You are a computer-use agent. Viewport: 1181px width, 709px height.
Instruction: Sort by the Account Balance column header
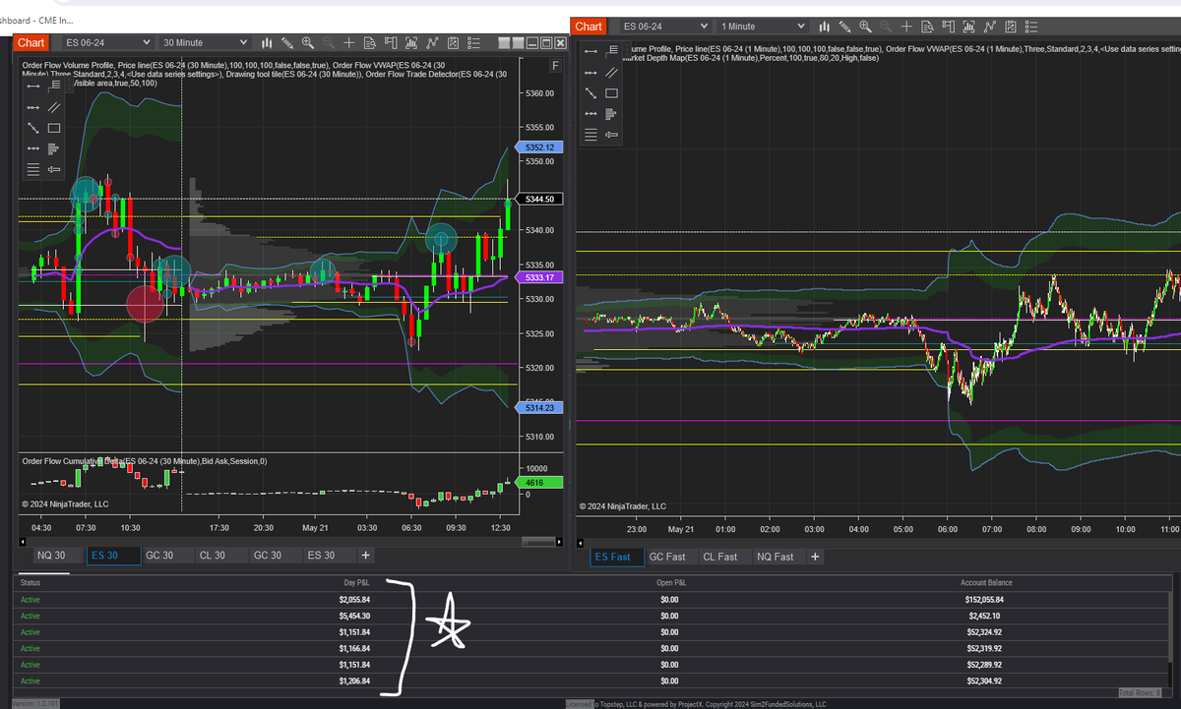[x=986, y=583]
